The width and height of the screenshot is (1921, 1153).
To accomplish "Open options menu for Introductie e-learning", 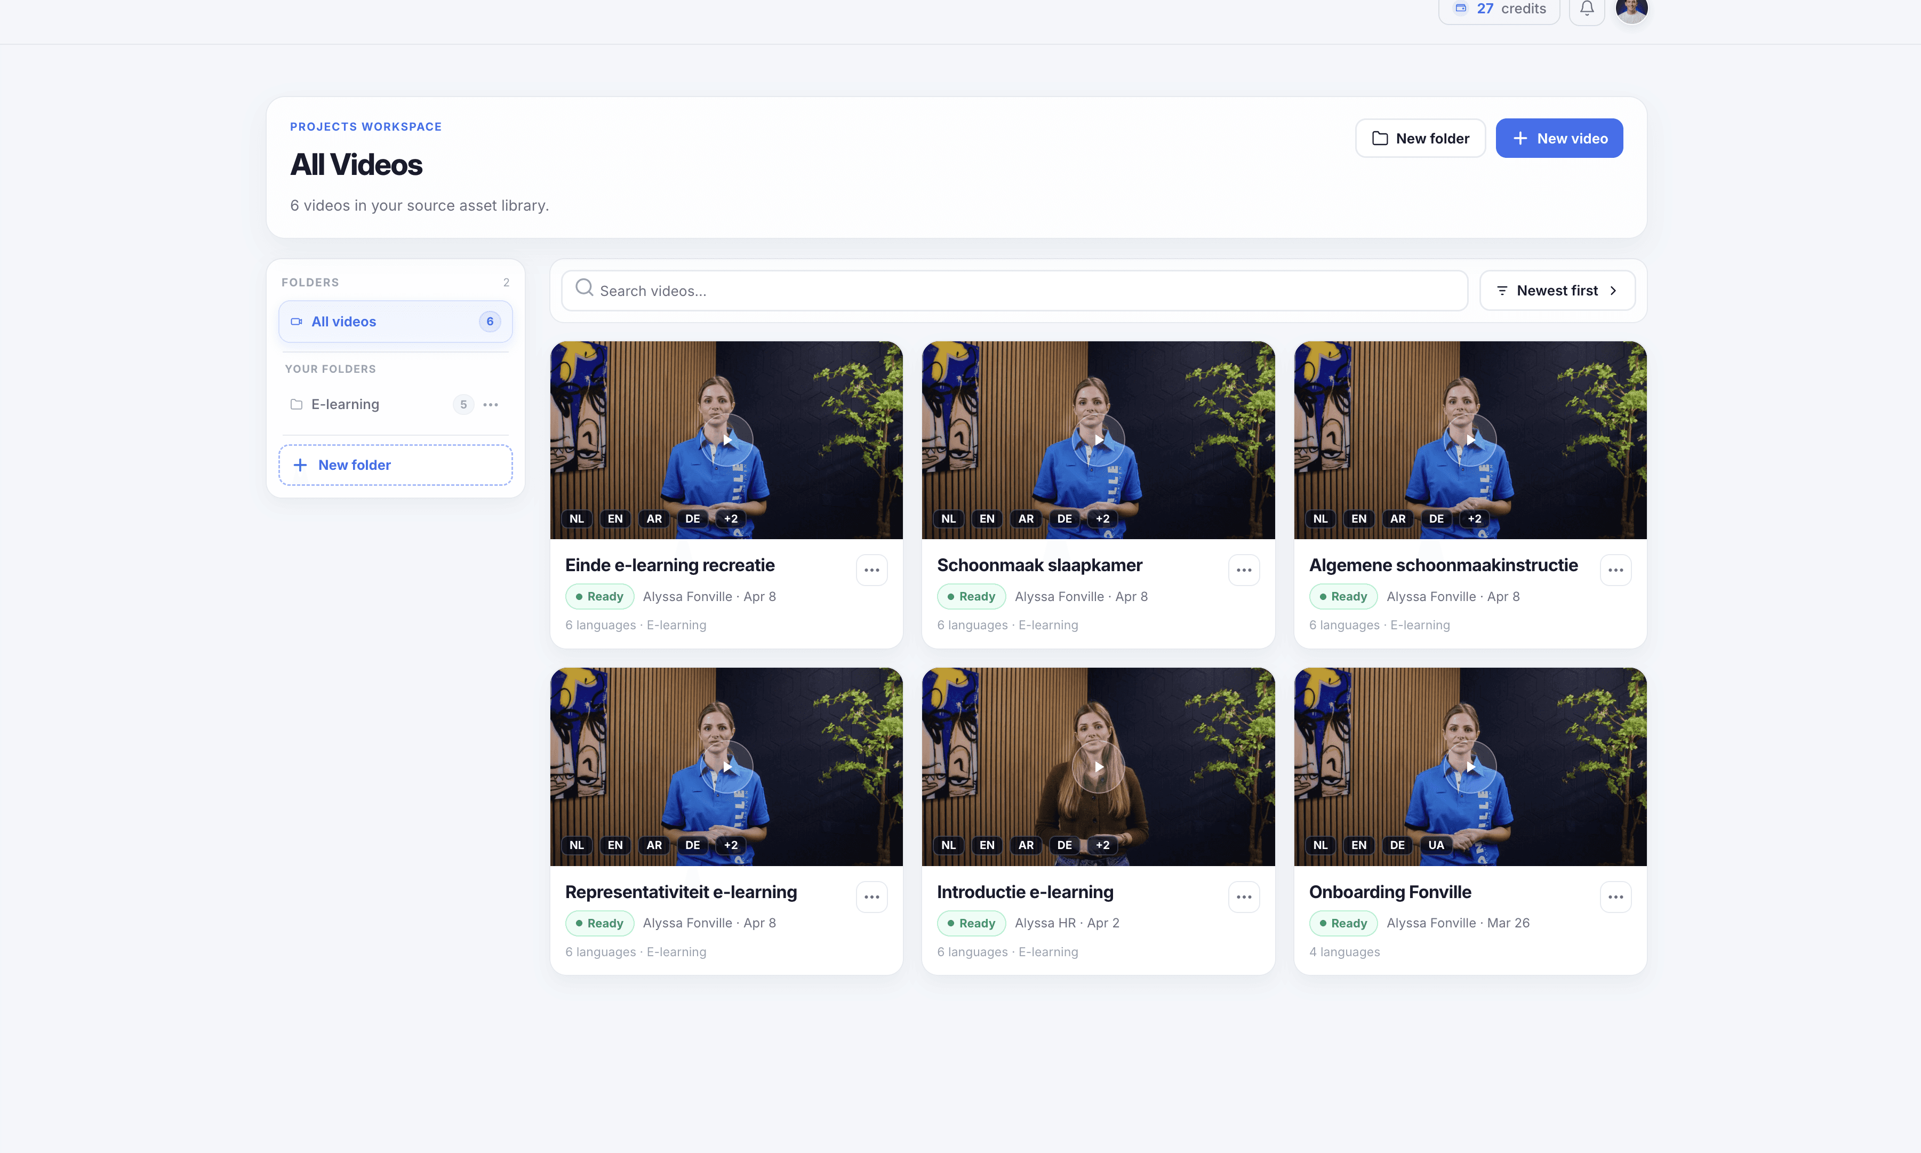I will pyautogui.click(x=1244, y=896).
